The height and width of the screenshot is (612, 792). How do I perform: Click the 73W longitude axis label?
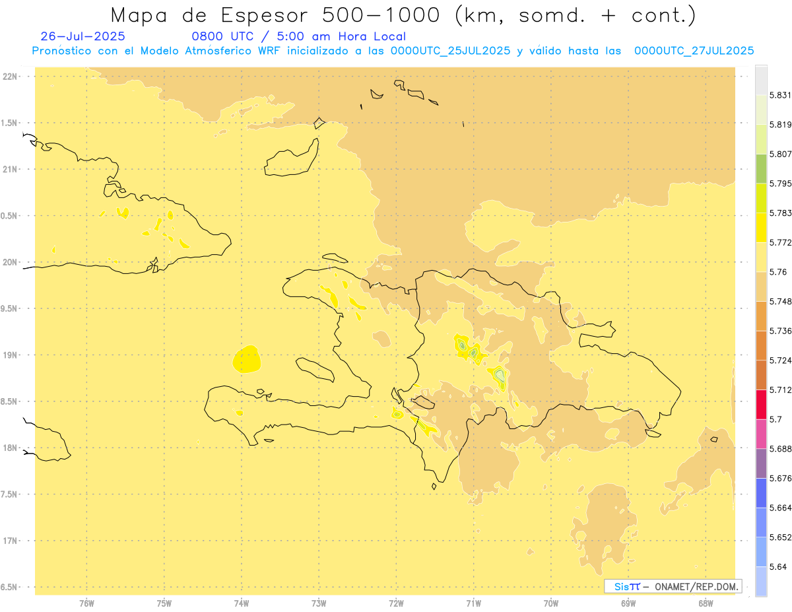(x=319, y=603)
